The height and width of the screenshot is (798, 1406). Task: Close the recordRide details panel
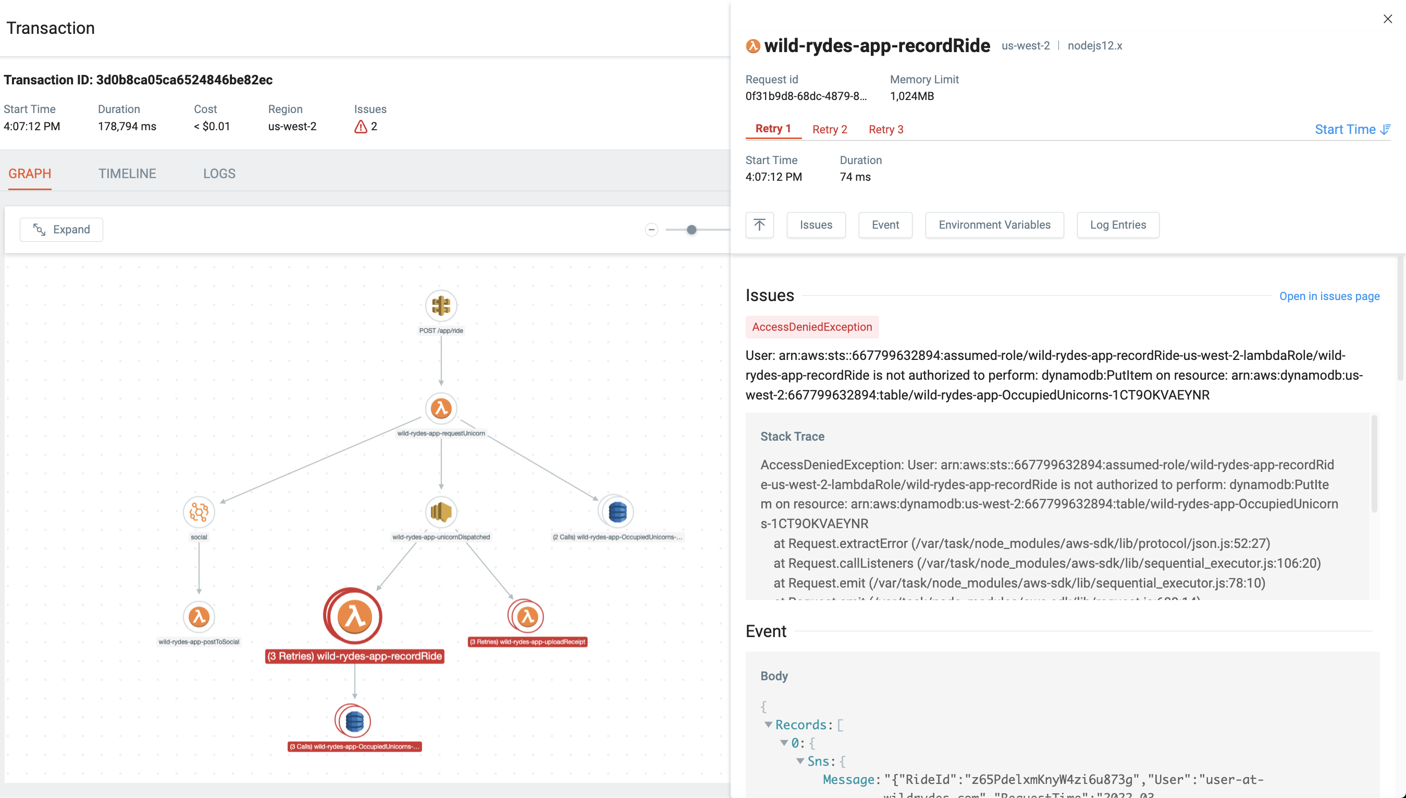(x=1387, y=19)
